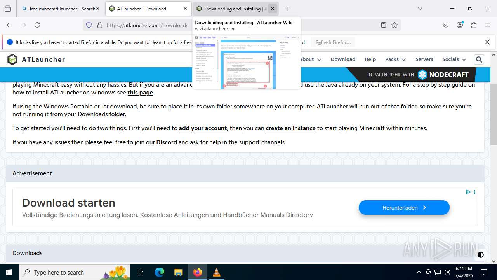The image size is (497, 280).
Task: Click the atlauncher.com URL address field
Action: [x=148, y=25]
